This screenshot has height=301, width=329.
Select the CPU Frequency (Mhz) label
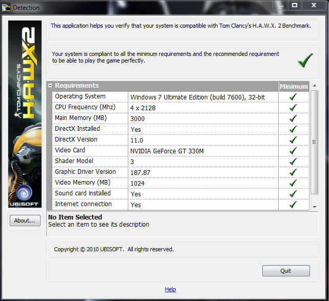(x=85, y=107)
